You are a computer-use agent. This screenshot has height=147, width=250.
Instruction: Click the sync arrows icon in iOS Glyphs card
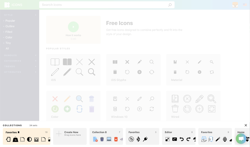tap(152, 72)
